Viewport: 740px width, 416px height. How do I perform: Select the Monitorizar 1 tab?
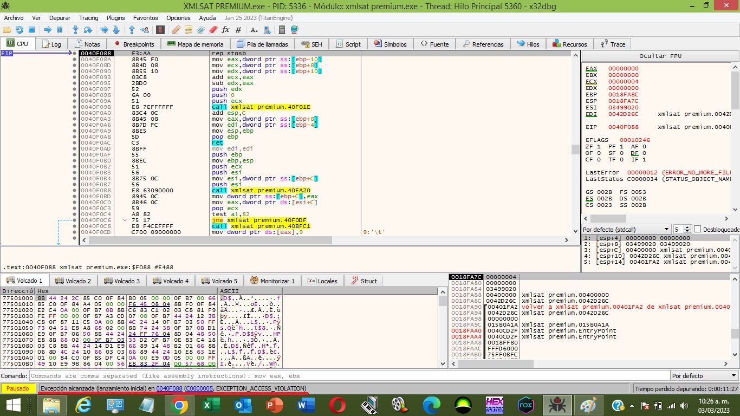[272, 281]
